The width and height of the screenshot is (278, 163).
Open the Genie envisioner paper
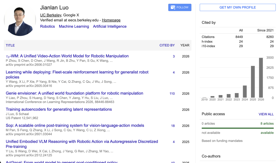coord(74,93)
